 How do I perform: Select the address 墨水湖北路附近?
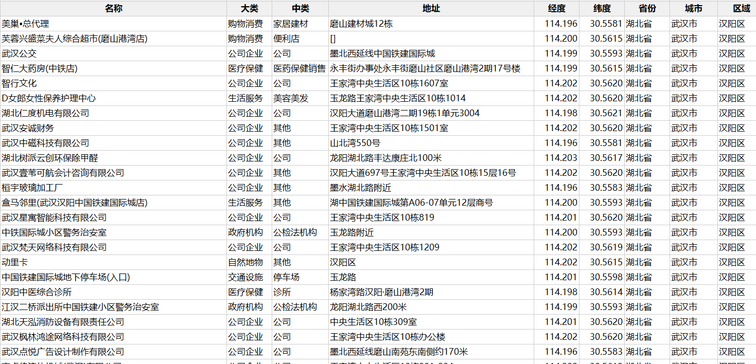(x=431, y=188)
